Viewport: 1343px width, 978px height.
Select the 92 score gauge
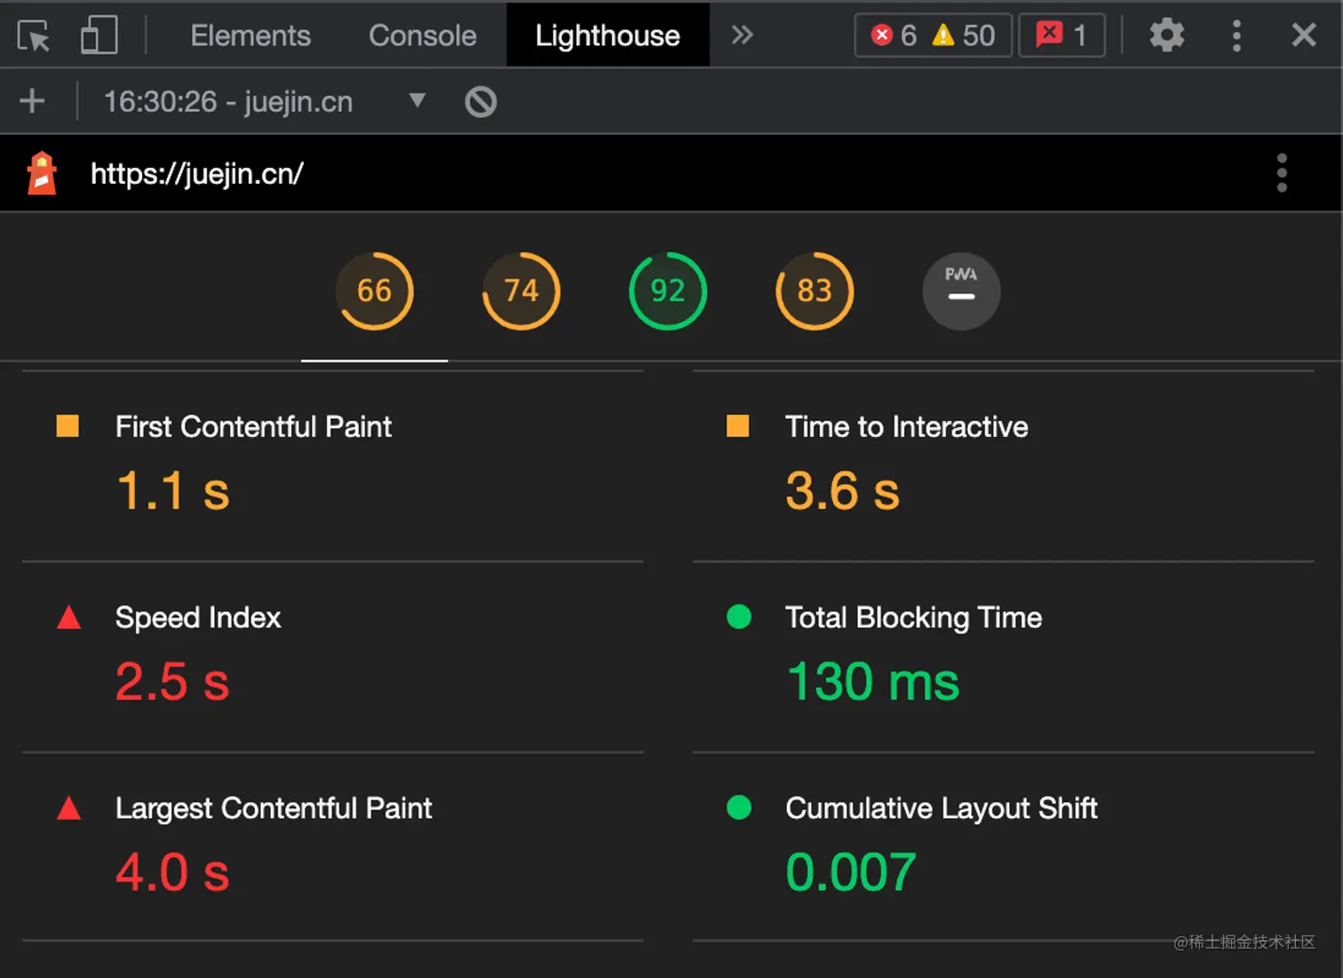coord(668,291)
